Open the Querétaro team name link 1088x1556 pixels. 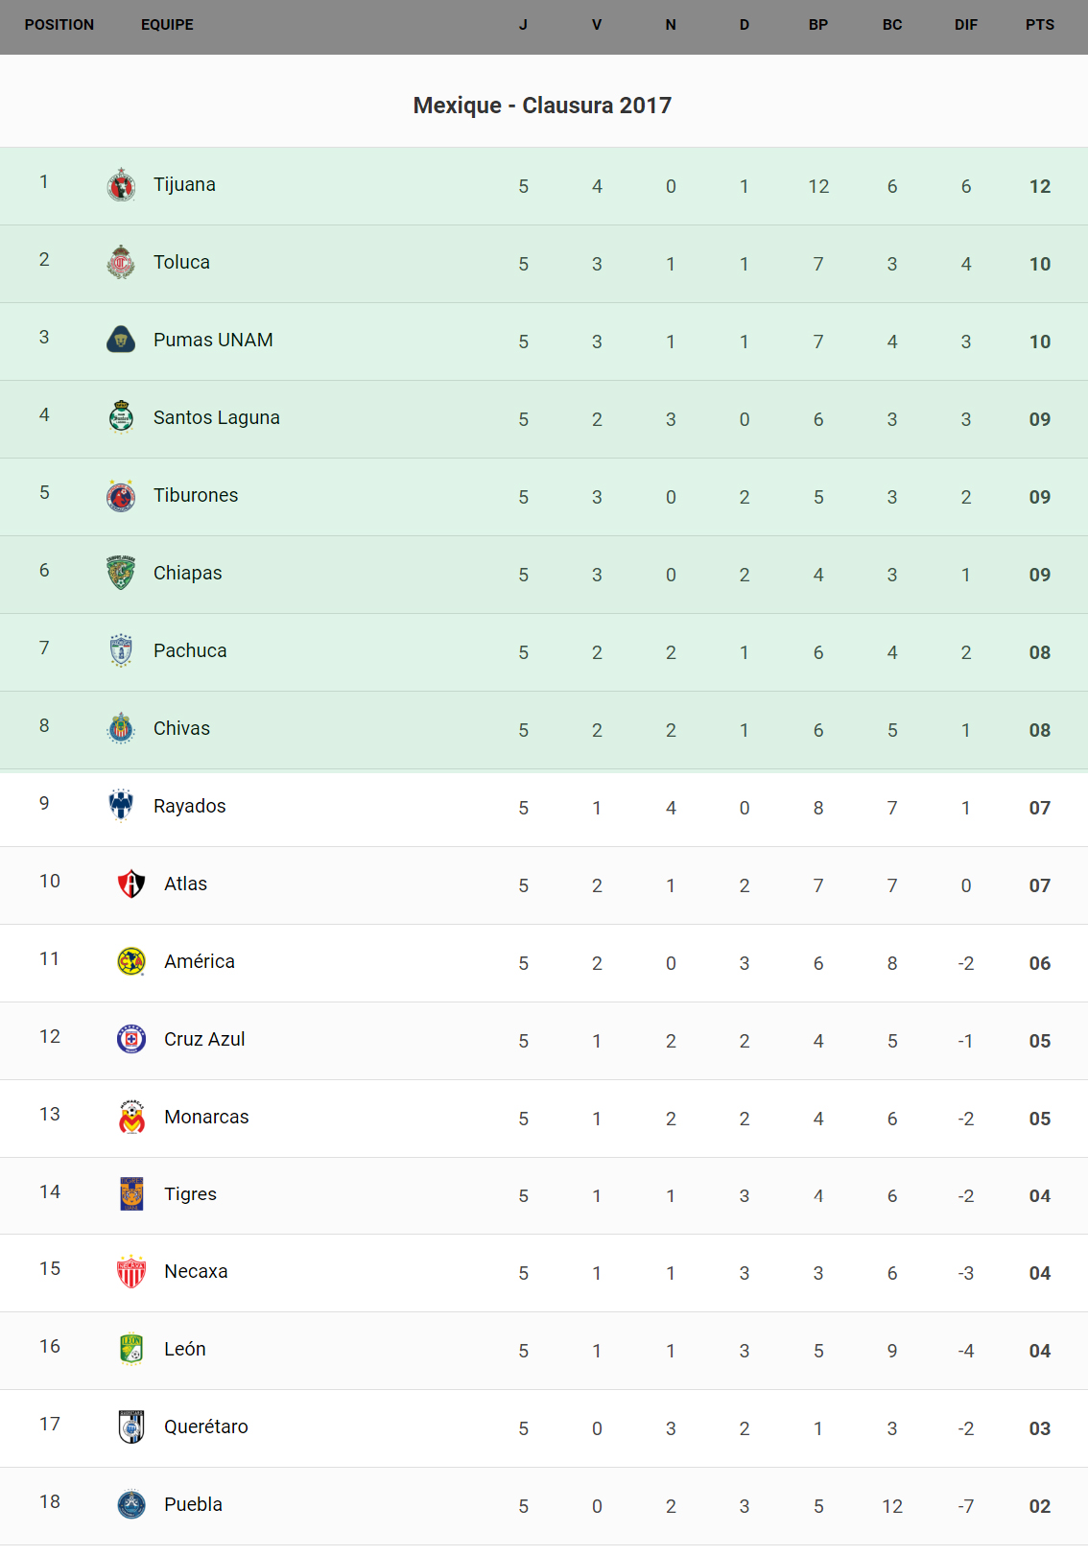205,1426
